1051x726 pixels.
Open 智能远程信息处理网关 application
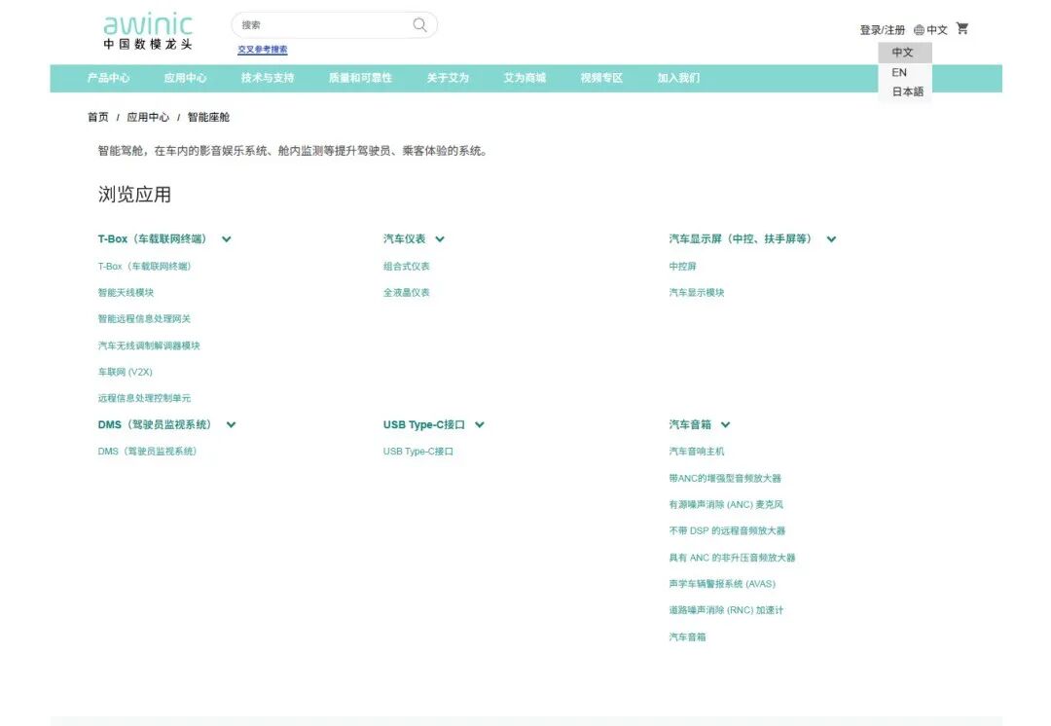point(144,319)
